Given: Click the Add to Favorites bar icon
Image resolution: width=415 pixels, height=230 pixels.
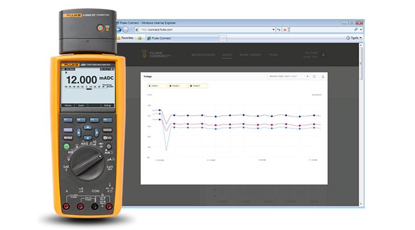Looking at the screenshot, I should 139,38.
